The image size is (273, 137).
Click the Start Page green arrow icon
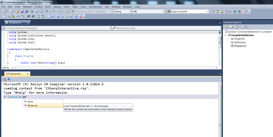tap(235, 11)
